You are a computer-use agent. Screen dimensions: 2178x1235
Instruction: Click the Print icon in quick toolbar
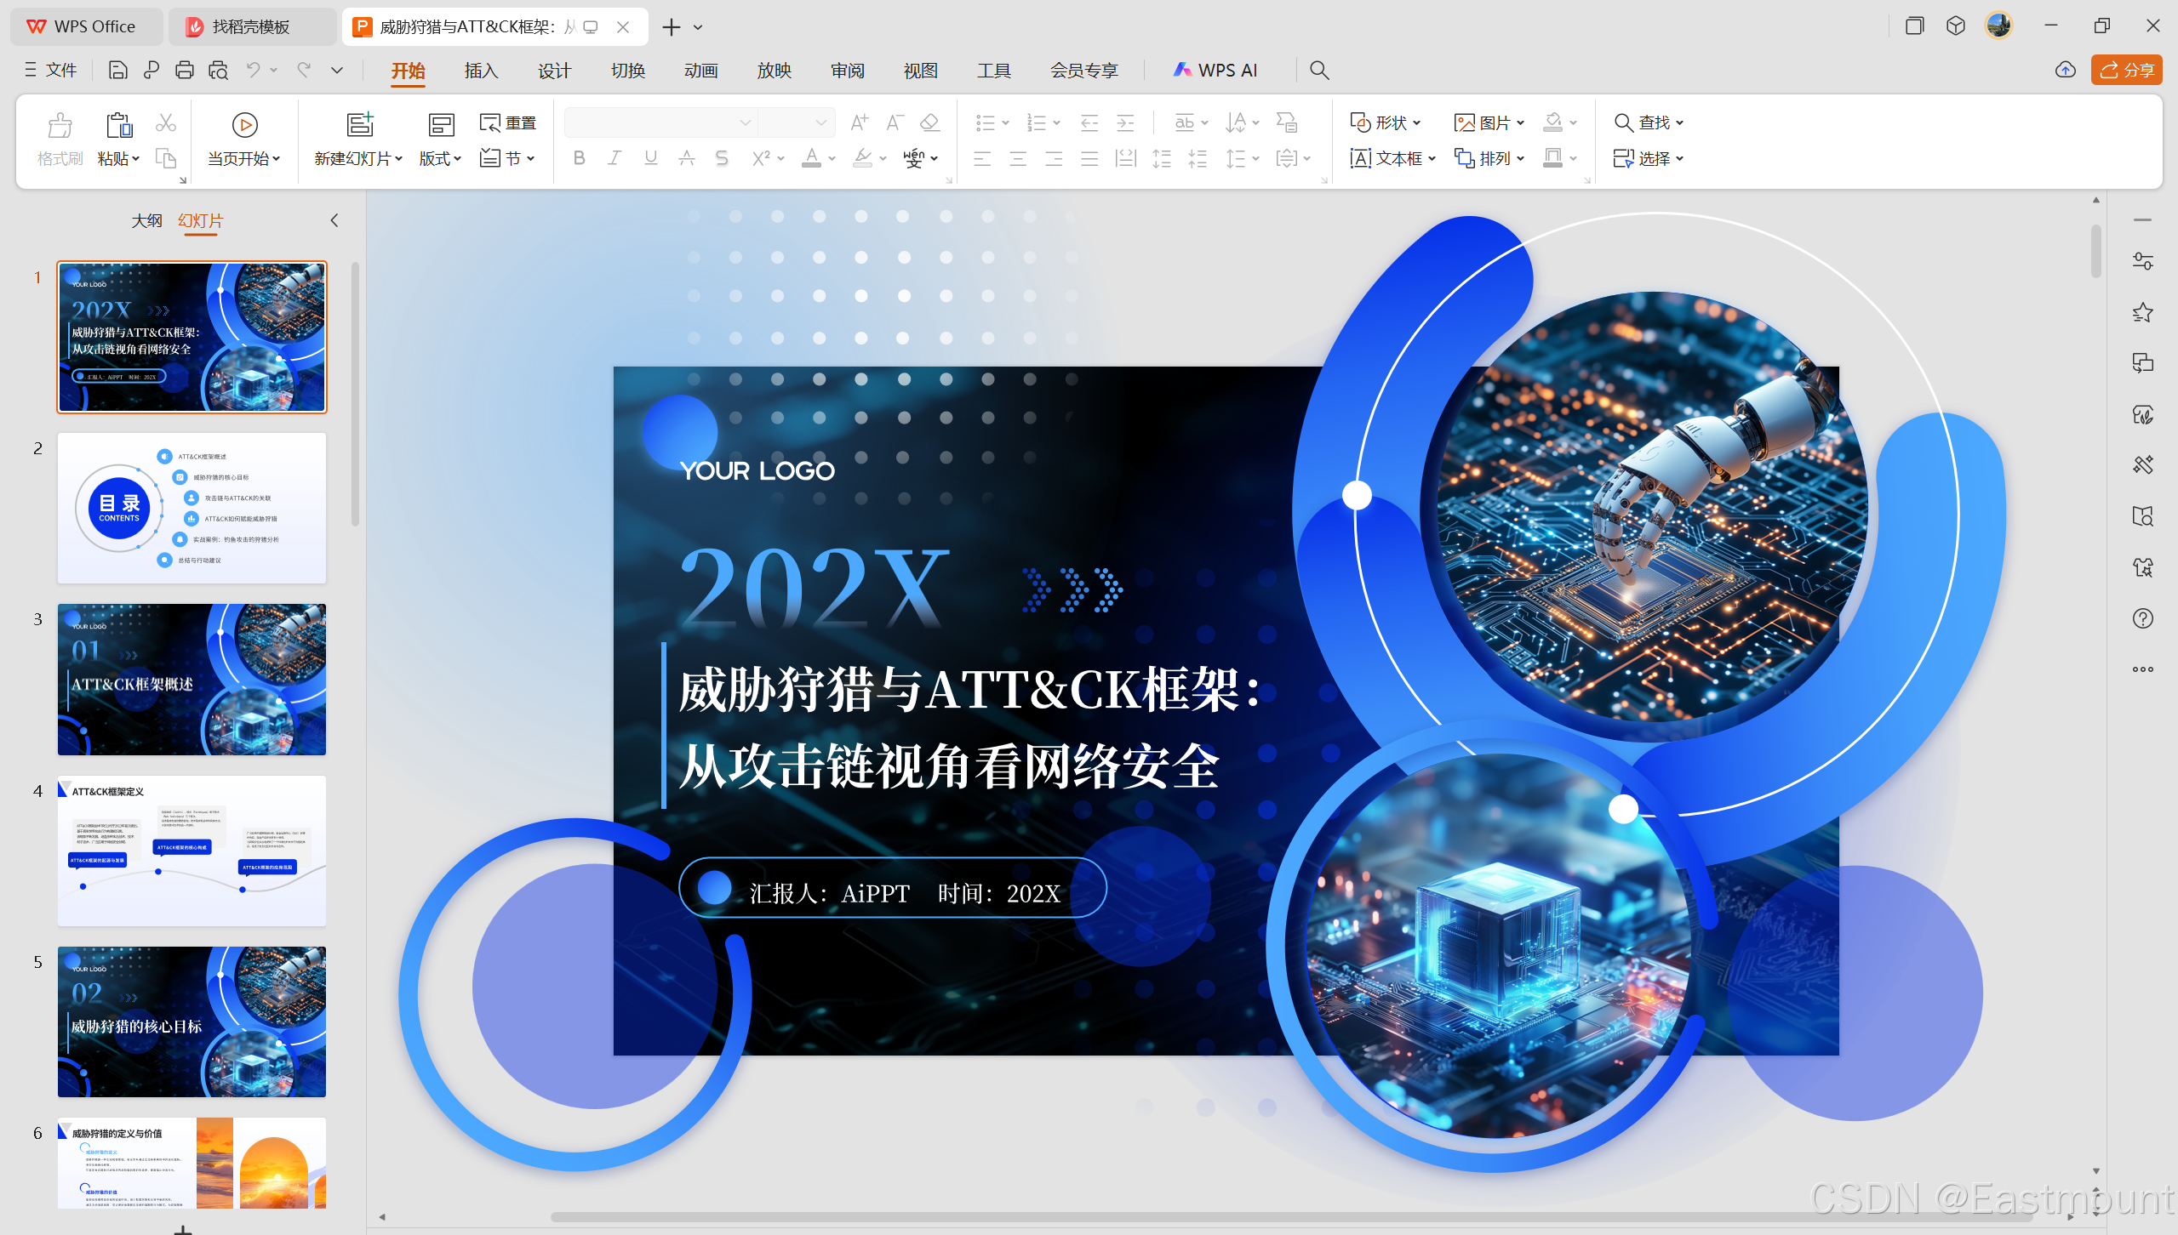pos(184,71)
